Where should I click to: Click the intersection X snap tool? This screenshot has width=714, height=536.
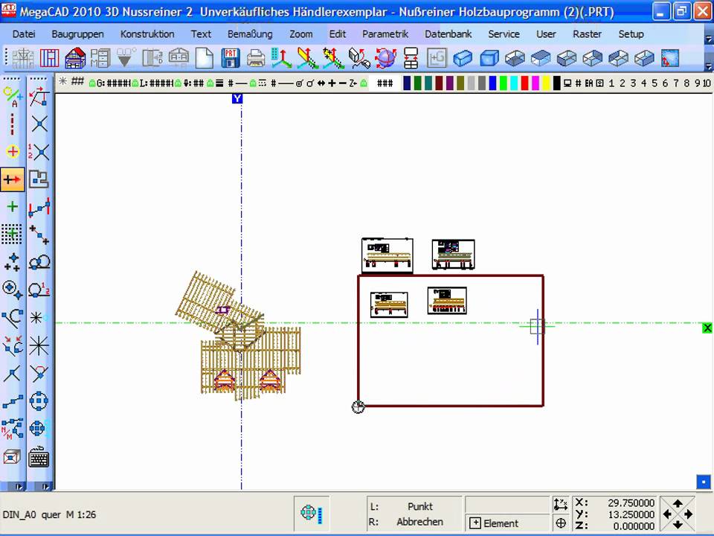(x=39, y=124)
